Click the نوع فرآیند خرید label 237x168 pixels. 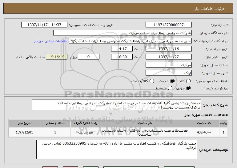point(216,88)
